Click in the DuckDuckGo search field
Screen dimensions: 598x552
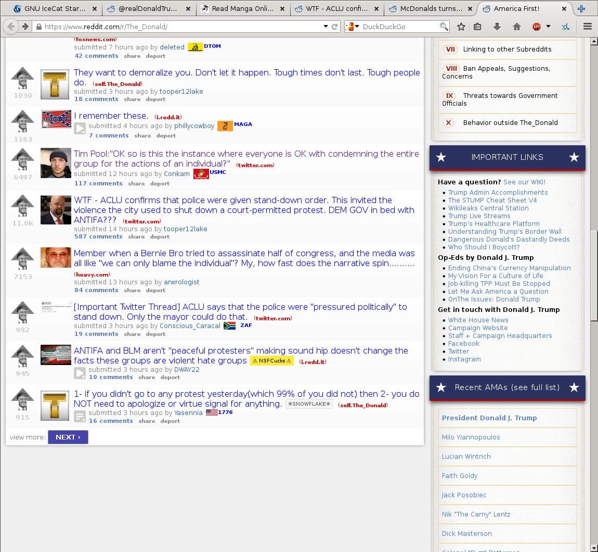[x=399, y=27]
